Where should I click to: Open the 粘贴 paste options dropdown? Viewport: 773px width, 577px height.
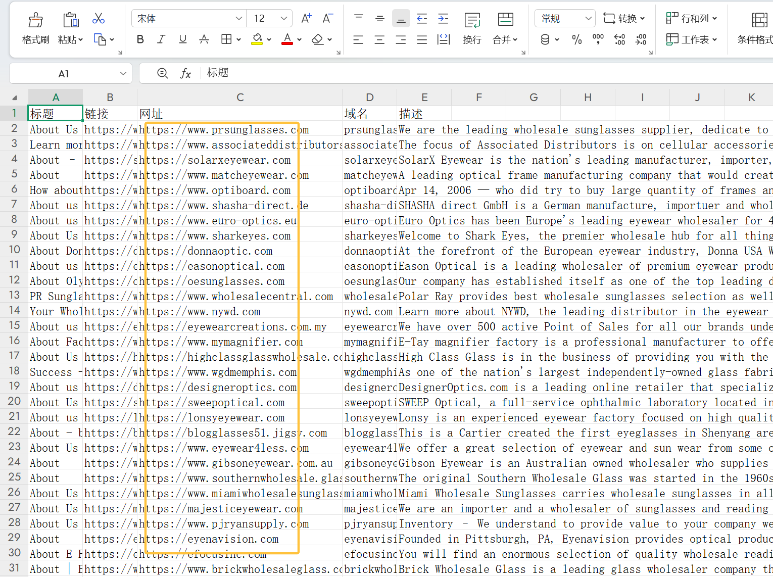click(x=80, y=39)
